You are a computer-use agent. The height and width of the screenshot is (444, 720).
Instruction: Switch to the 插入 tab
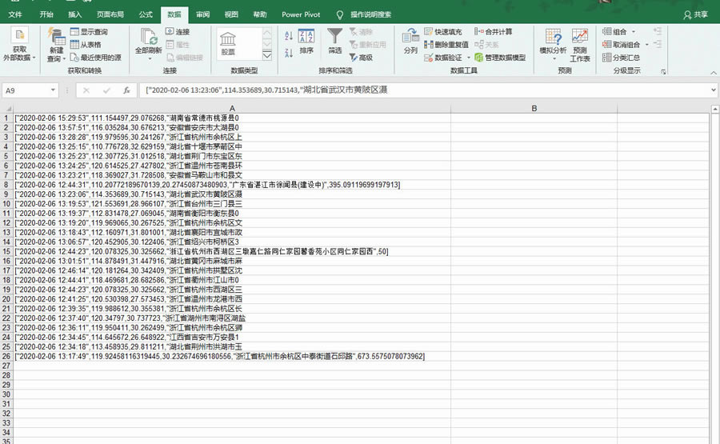tap(75, 14)
